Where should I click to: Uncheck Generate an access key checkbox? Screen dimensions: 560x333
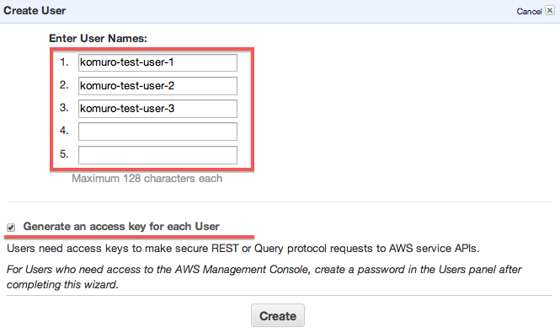click(11, 228)
